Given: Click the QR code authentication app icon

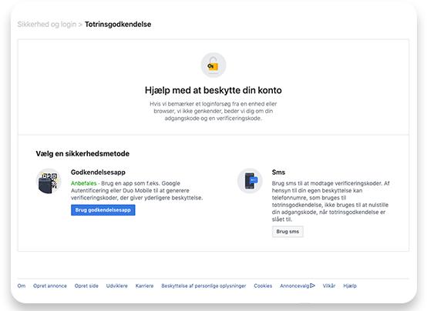Looking at the screenshot, I should (49, 181).
